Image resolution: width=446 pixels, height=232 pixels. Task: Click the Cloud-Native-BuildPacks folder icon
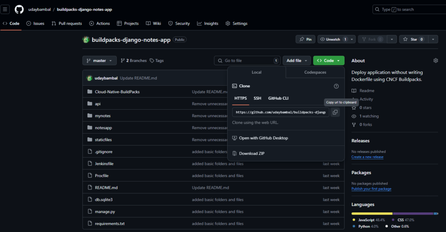click(90, 91)
